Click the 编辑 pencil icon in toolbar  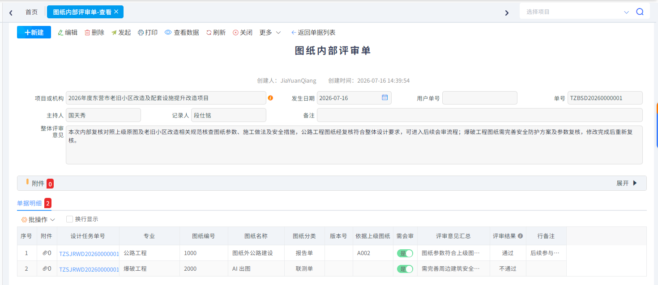pos(61,33)
